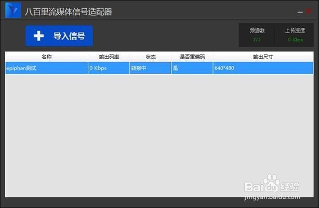This screenshot has width=319, height=208.
Task: Click the 输出尺寸 column header
Action: [263, 57]
